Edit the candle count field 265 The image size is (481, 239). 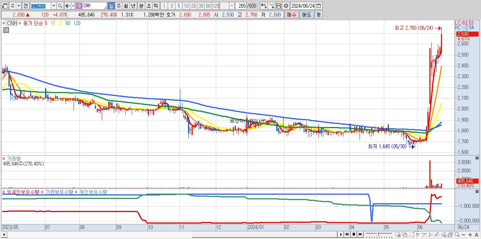(241, 6)
